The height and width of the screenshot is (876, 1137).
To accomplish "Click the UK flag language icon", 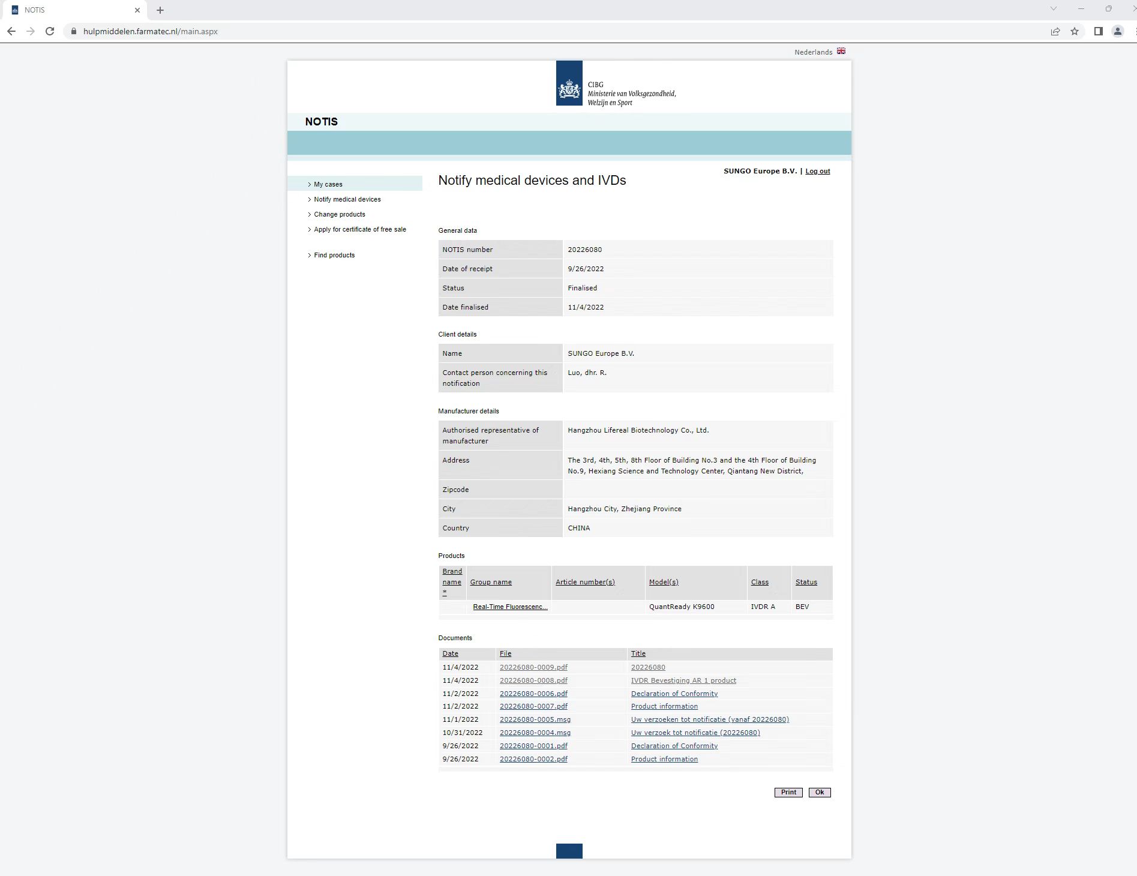I will [x=841, y=52].
